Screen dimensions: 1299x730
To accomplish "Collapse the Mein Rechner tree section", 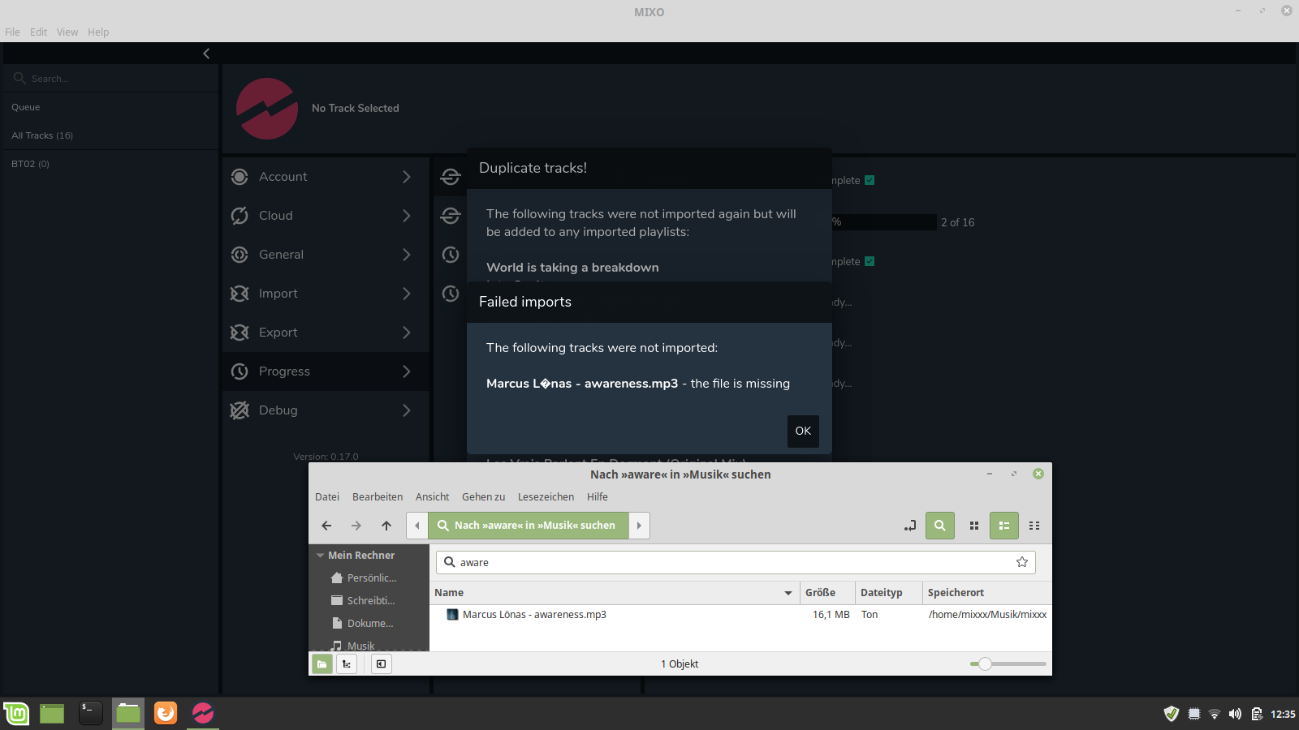I will (x=321, y=556).
